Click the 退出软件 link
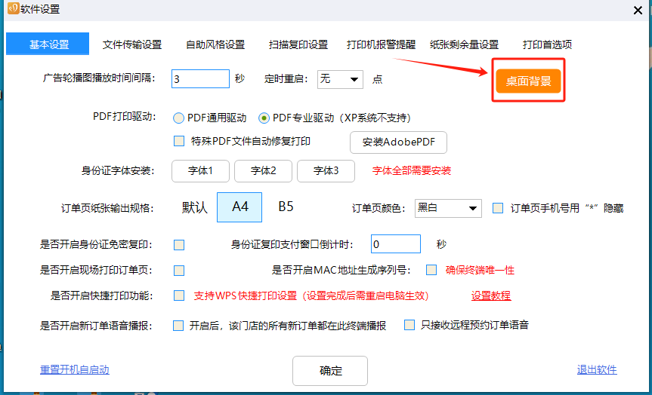The height and width of the screenshot is (395, 652). pos(596,369)
